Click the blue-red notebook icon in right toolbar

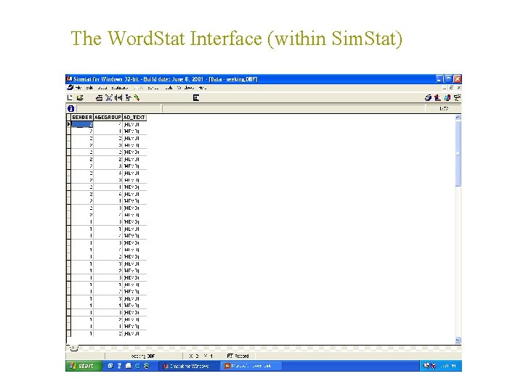tap(447, 98)
